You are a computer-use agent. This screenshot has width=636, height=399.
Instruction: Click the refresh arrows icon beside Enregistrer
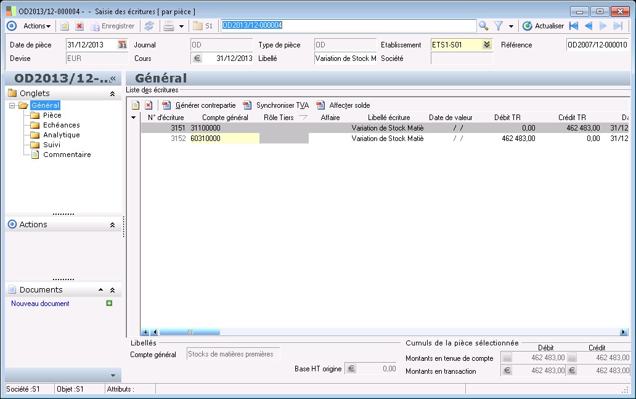click(x=149, y=26)
